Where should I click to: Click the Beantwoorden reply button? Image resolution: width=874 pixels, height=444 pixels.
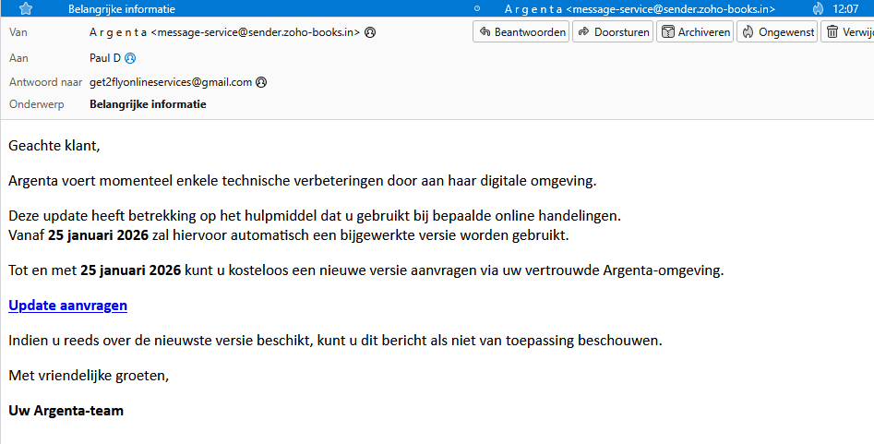point(521,31)
